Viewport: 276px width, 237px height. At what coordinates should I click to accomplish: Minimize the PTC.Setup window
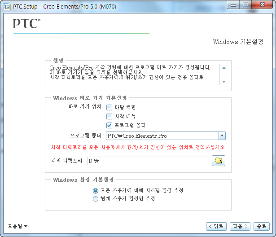pos(233,5)
